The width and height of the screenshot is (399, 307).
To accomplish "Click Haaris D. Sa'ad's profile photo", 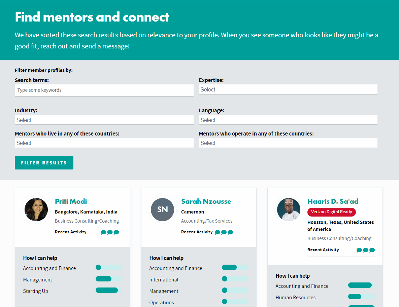I will (x=289, y=210).
